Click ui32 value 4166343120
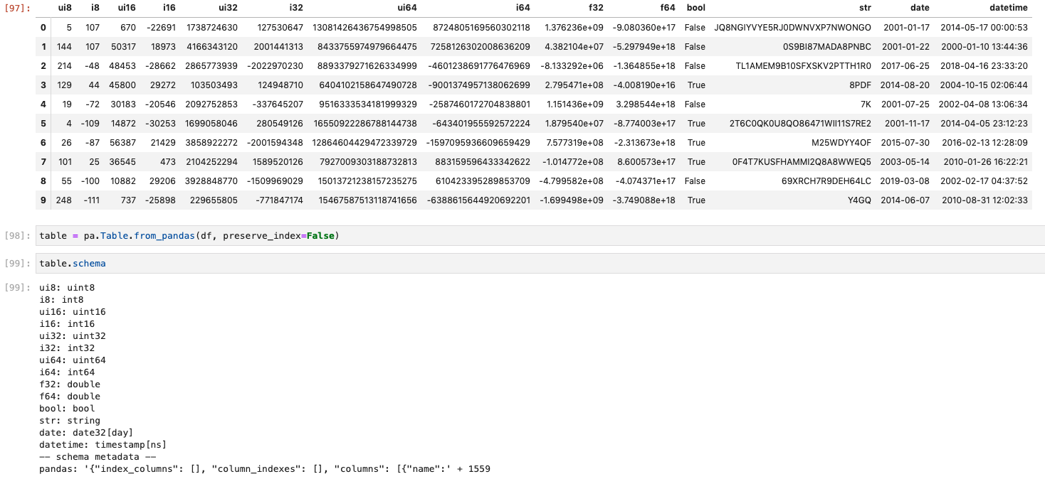1045x479 pixels. [x=212, y=46]
